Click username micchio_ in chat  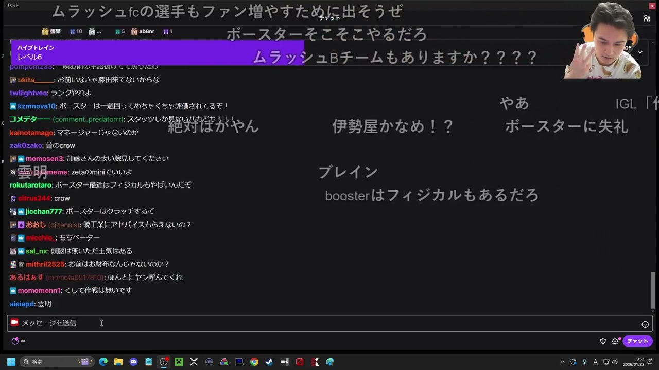pyautogui.click(x=40, y=238)
